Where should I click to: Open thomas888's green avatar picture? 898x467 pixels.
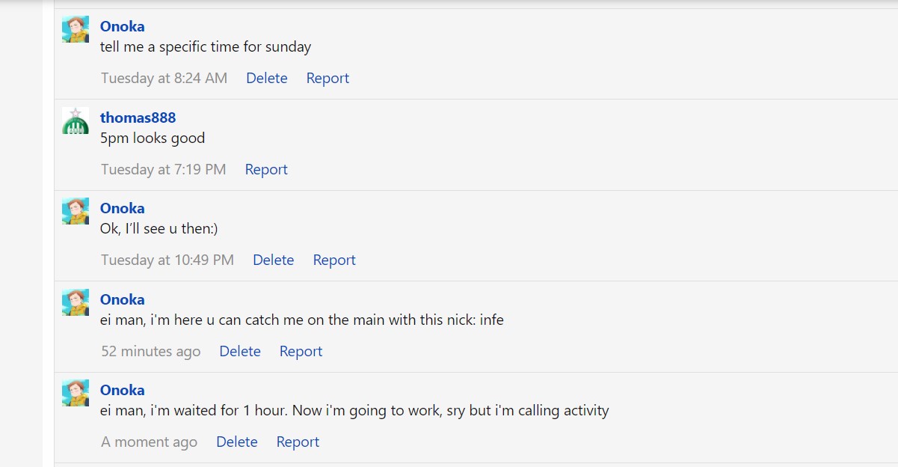point(76,120)
